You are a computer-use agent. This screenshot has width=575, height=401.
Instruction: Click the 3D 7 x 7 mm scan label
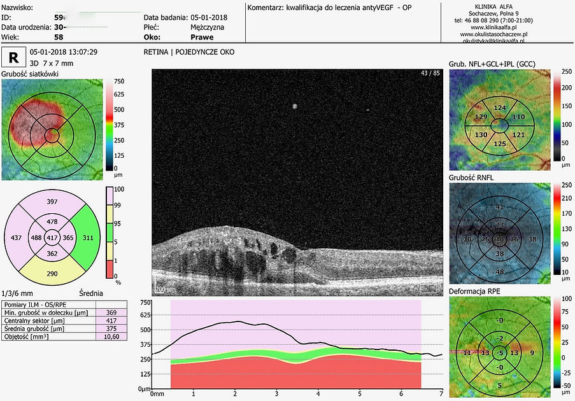coord(52,63)
